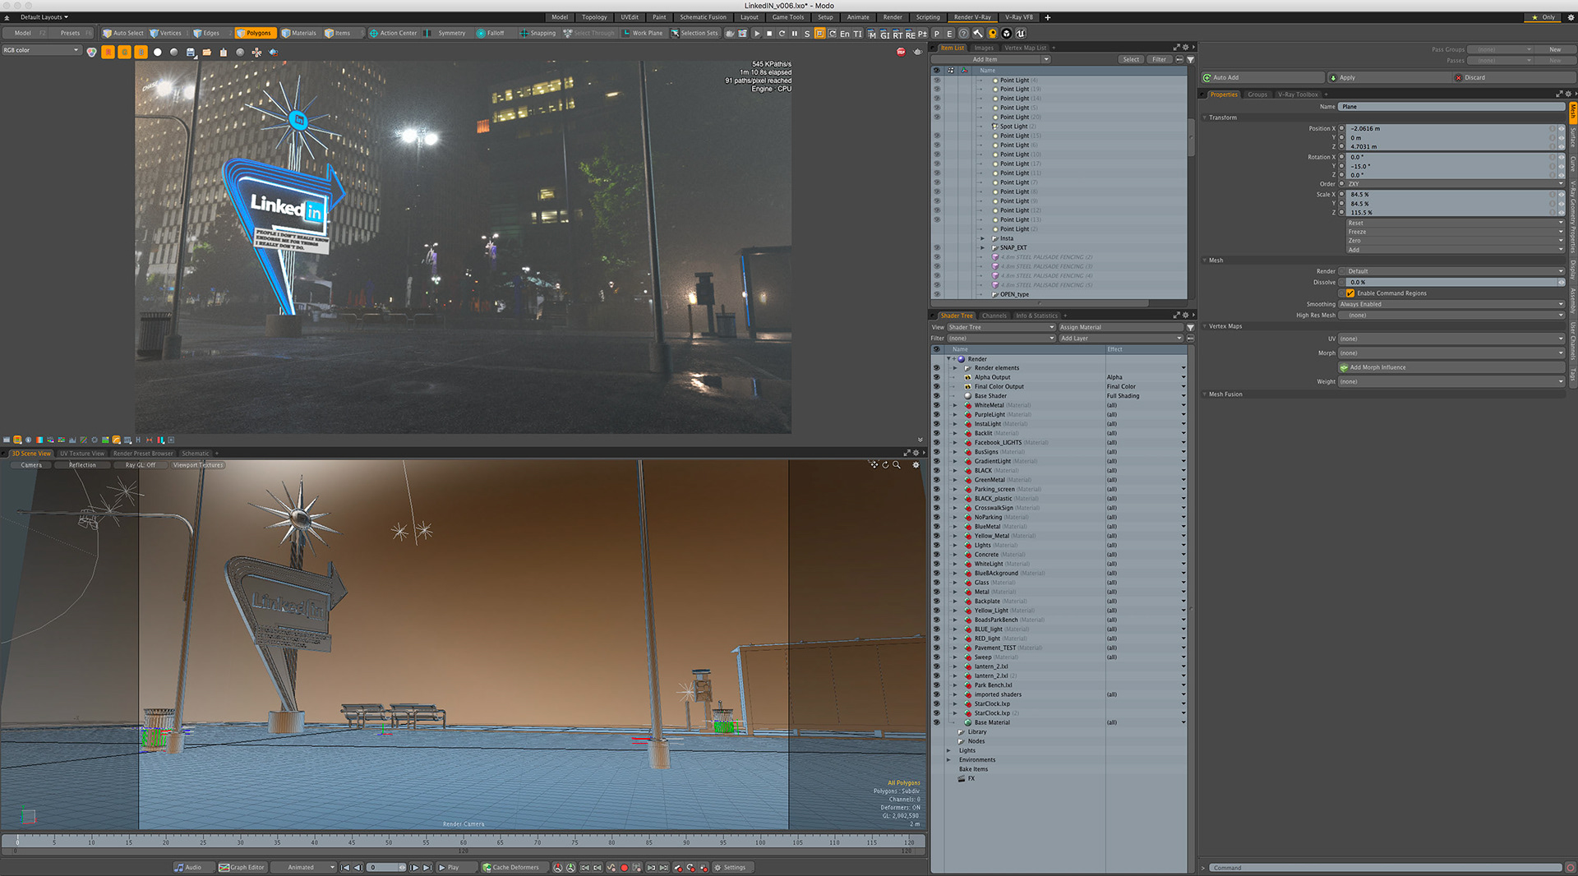Screen dimensions: 1578x876
Task: Expand the SNAP_EXT group in Item List
Action: pyautogui.click(x=982, y=247)
